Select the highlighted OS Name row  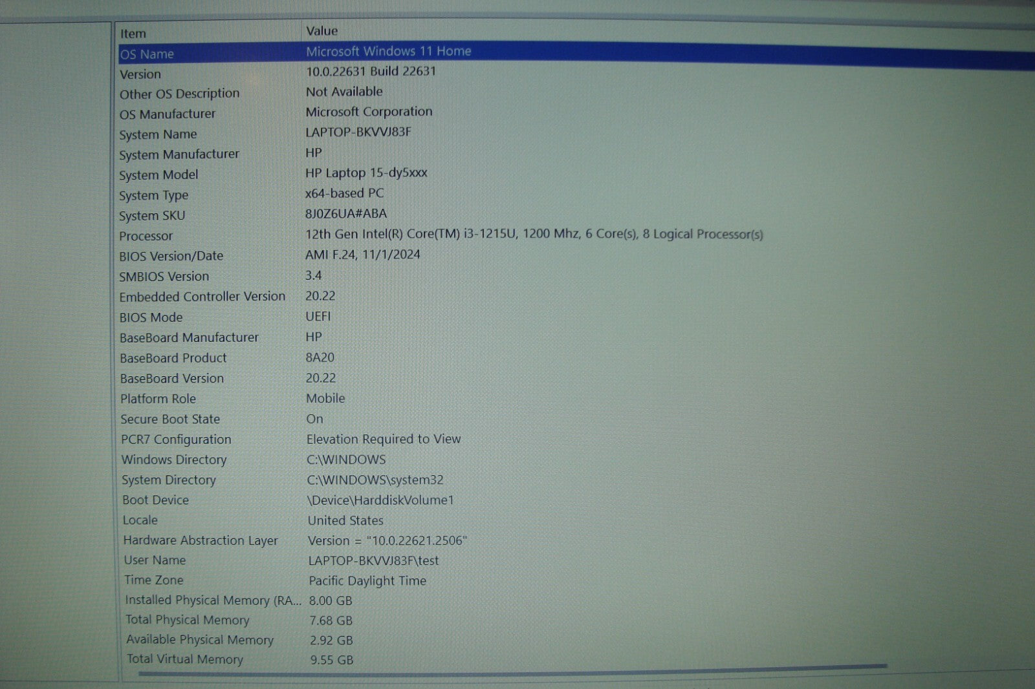147,54
